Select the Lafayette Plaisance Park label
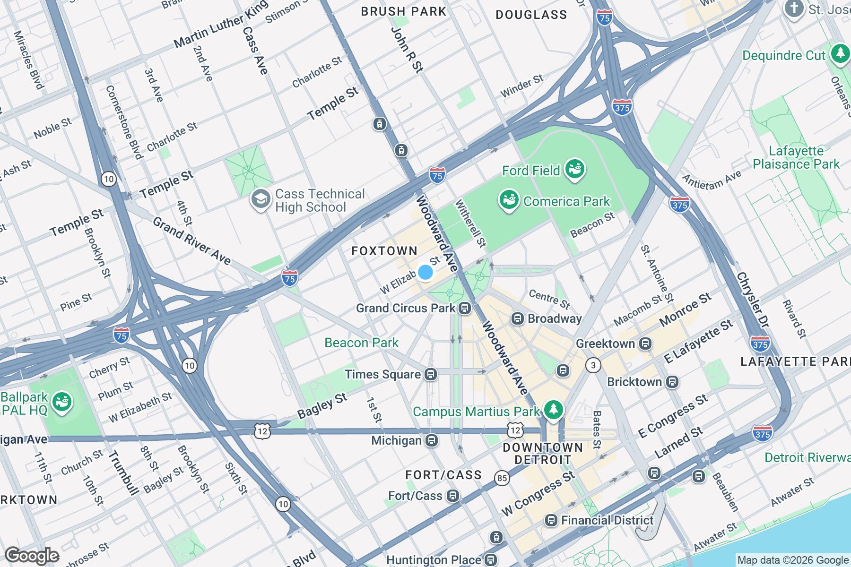 click(796, 158)
